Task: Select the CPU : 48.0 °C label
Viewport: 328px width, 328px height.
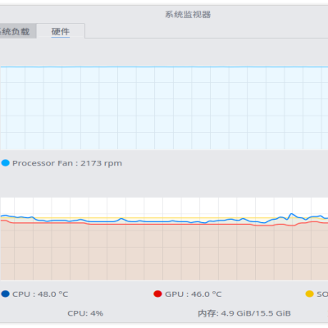Action: (x=40, y=294)
